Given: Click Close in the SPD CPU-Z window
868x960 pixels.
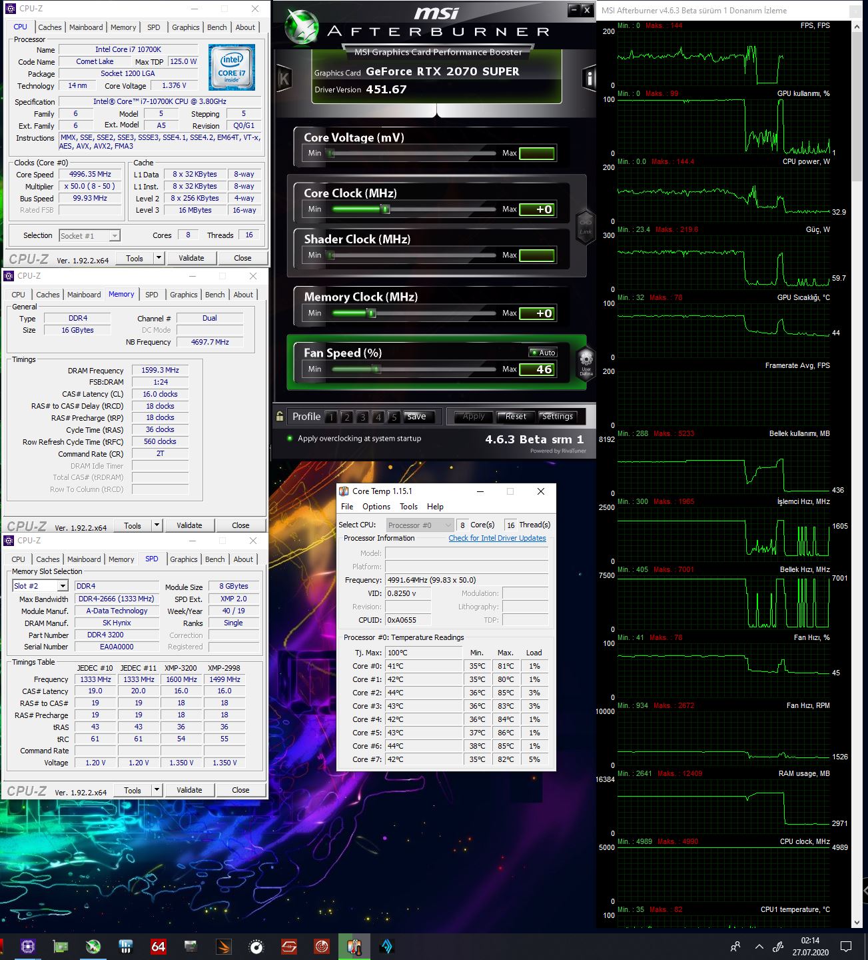Looking at the screenshot, I should tap(240, 790).
